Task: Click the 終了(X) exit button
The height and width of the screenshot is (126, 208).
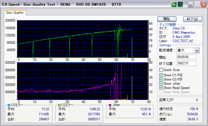Action: point(193,19)
